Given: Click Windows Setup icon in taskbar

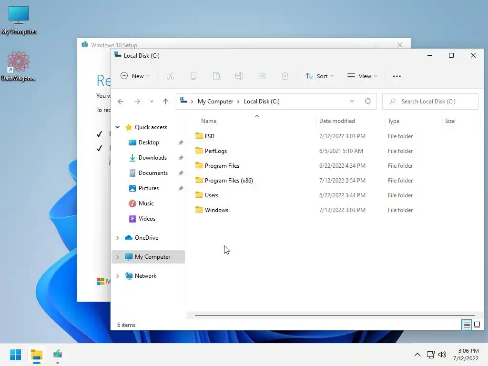Looking at the screenshot, I should 58,355.
